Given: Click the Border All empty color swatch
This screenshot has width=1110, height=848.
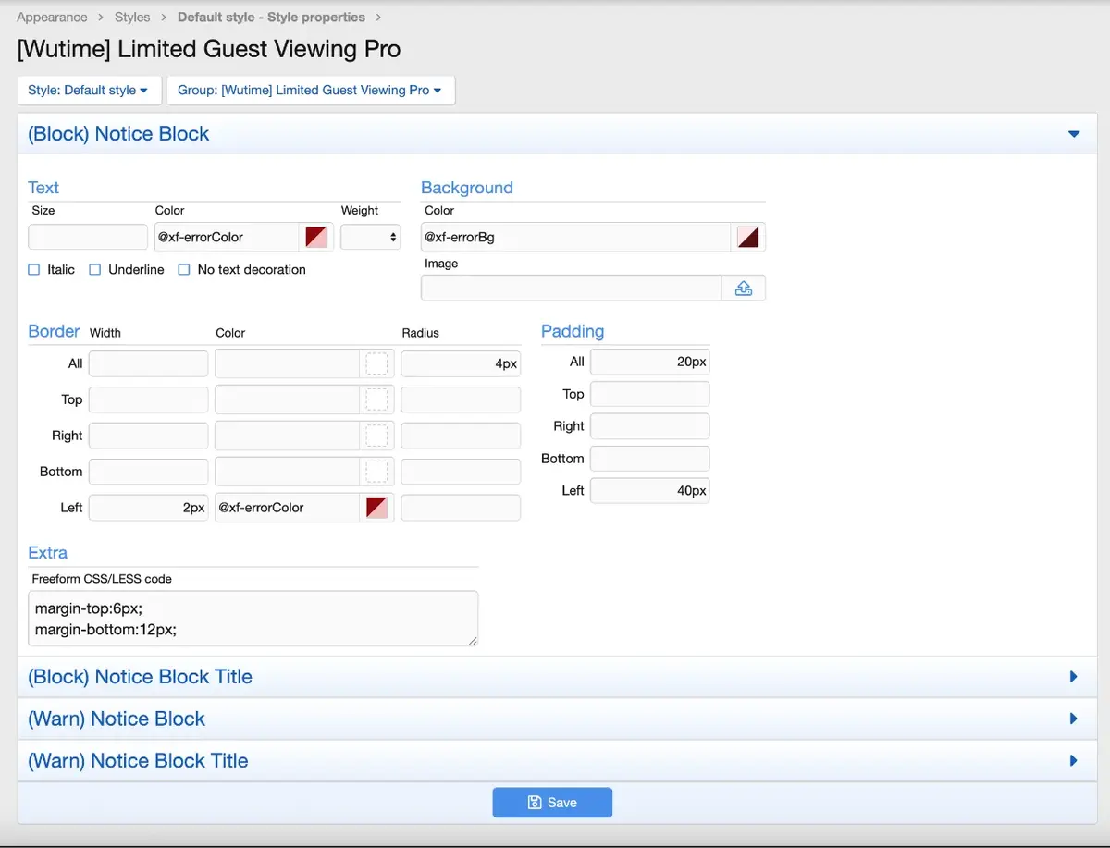Looking at the screenshot, I should (x=376, y=363).
